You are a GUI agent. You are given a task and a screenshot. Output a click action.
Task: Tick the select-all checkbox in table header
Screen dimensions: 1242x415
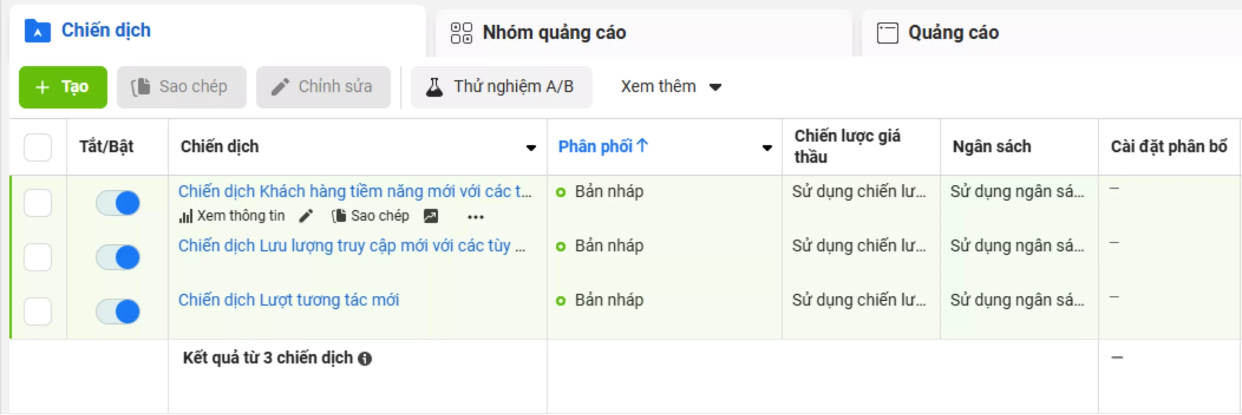38,147
